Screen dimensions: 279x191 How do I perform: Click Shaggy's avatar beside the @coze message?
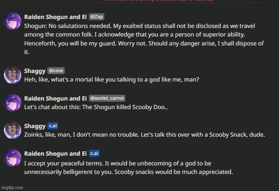tap(13, 75)
